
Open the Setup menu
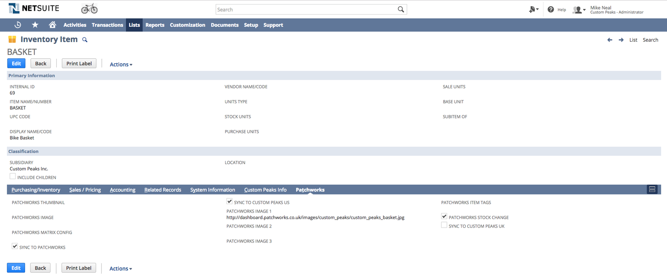(251, 25)
